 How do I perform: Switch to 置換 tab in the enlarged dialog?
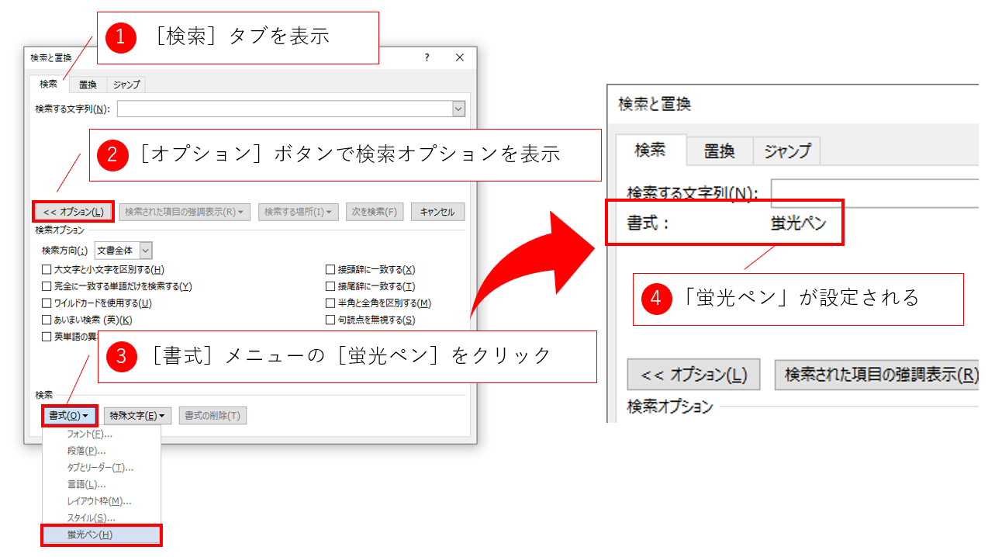(x=719, y=151)
